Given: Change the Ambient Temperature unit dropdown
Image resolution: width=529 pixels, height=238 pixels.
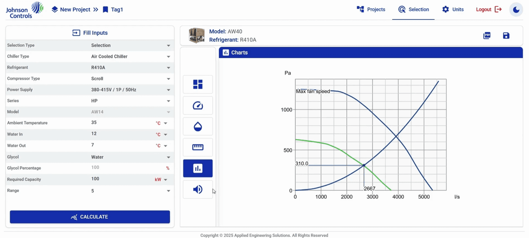Looking at the screenshot, I should click(162, 123).
